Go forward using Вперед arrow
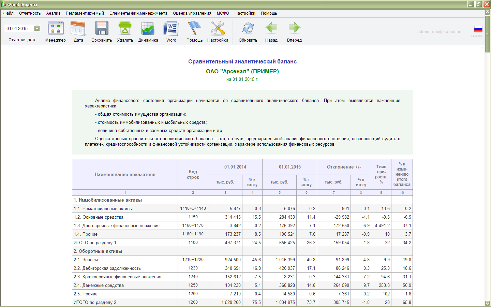 pos(294,29)
